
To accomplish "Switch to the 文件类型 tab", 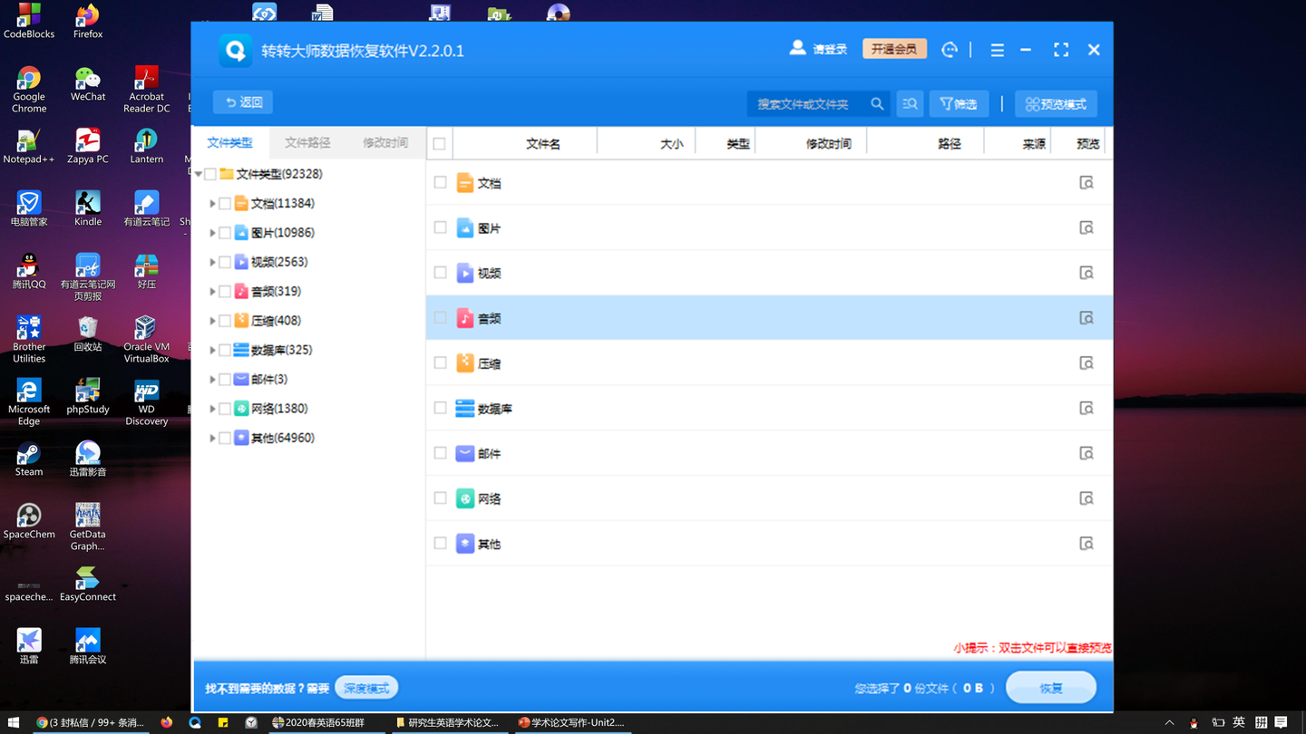I will click(x=230, y=143).
